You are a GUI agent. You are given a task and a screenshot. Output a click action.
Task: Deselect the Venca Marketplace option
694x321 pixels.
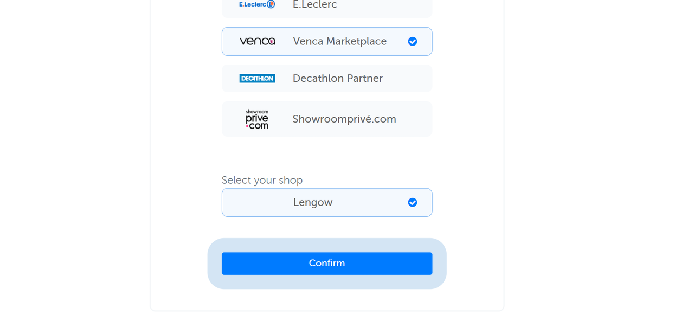click(x=327, y=41)
